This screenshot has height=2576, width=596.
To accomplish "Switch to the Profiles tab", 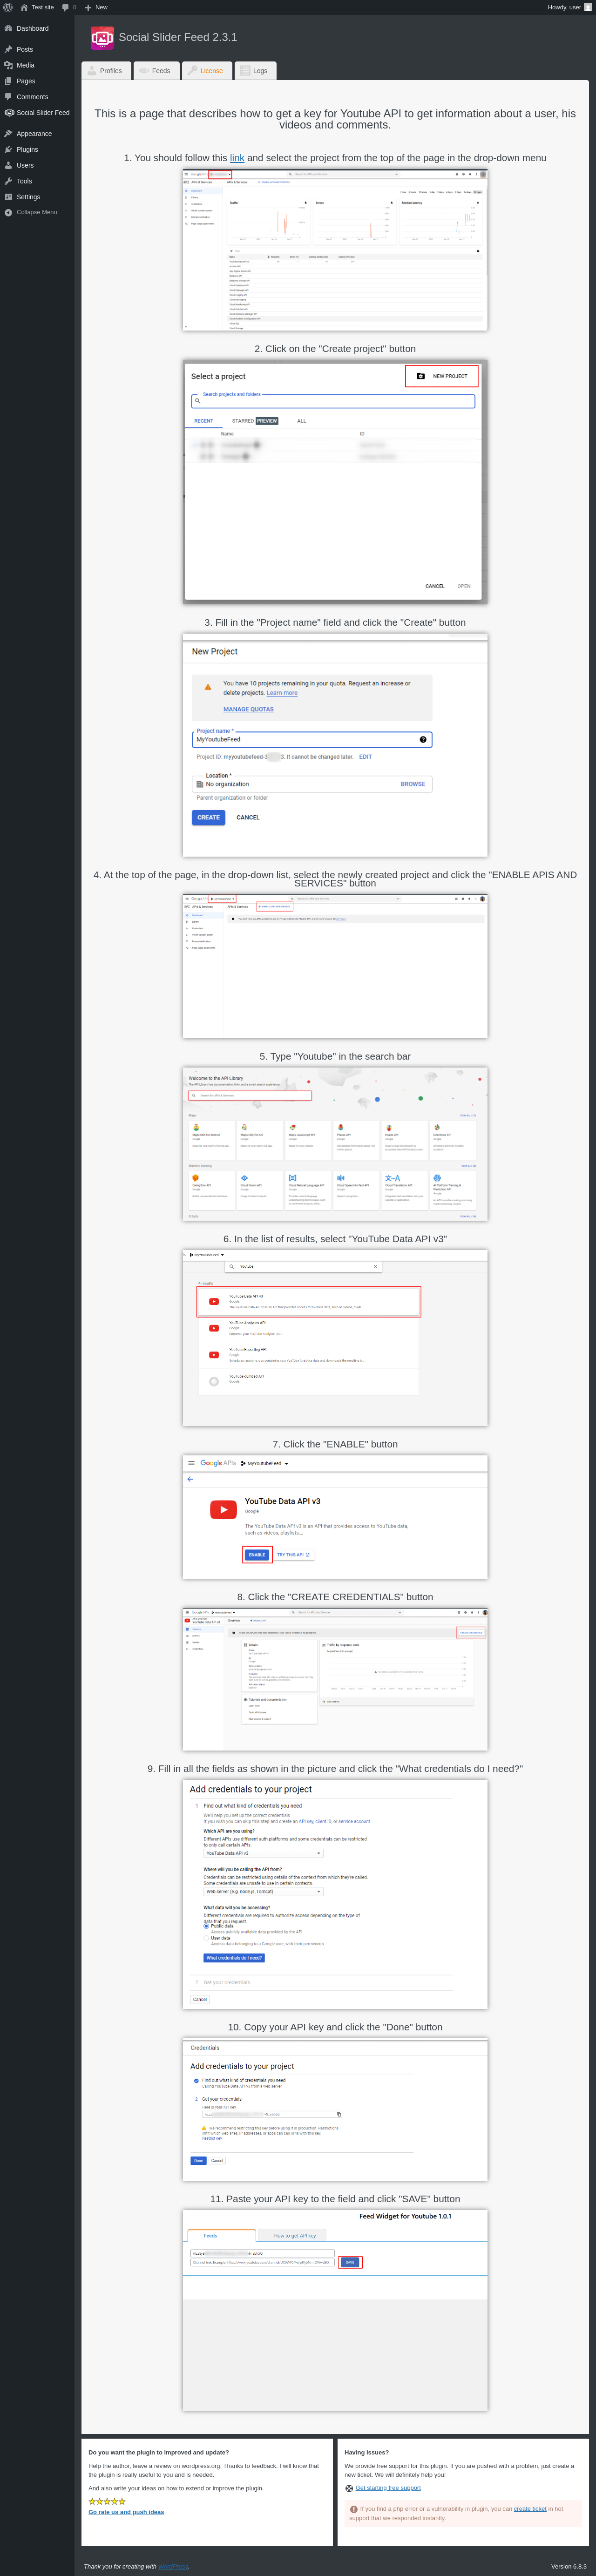I will click(105, 71).
